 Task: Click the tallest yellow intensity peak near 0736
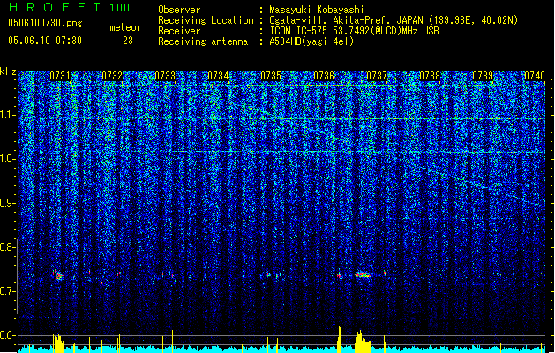point(340,339)
